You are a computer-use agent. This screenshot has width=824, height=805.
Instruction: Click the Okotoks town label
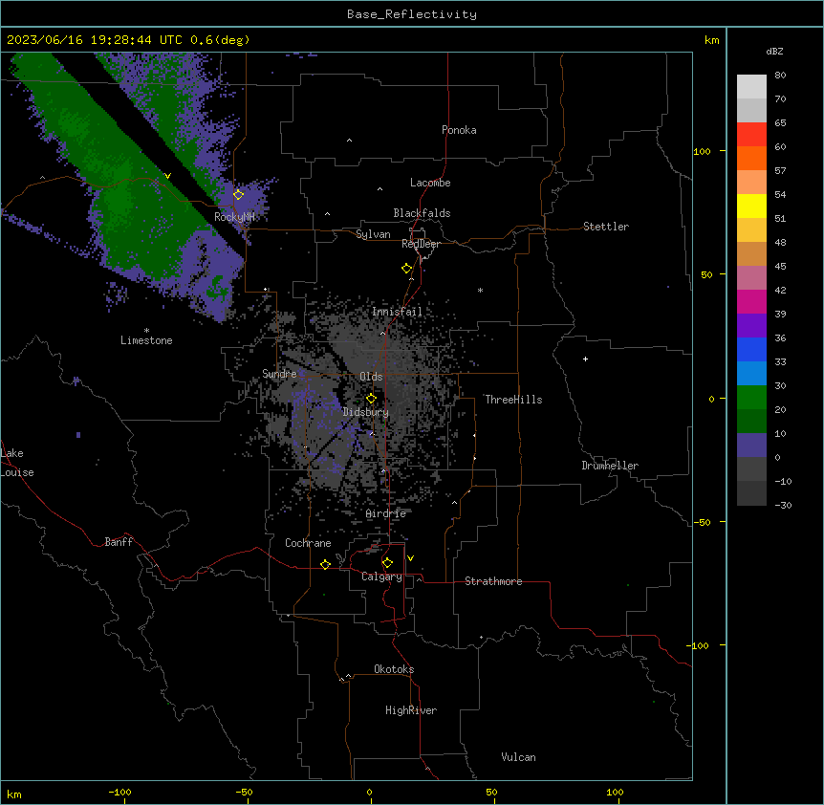(394, 669)
